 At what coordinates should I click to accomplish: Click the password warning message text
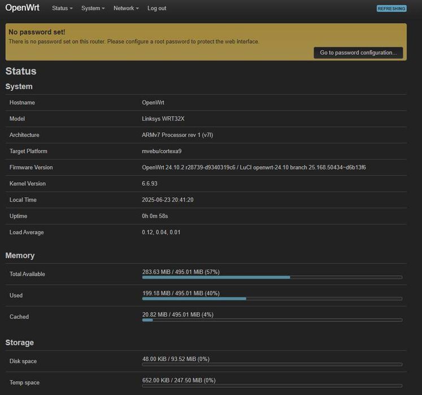coord(134,41)
